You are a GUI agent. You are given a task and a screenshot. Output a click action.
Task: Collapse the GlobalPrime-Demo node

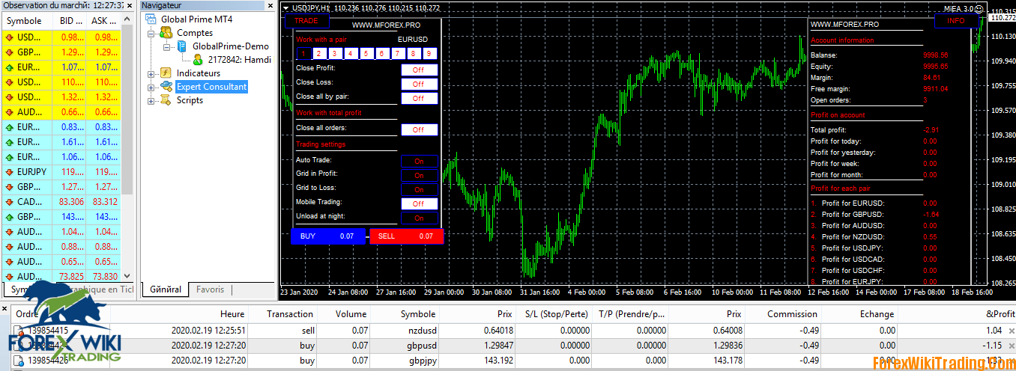166,46
